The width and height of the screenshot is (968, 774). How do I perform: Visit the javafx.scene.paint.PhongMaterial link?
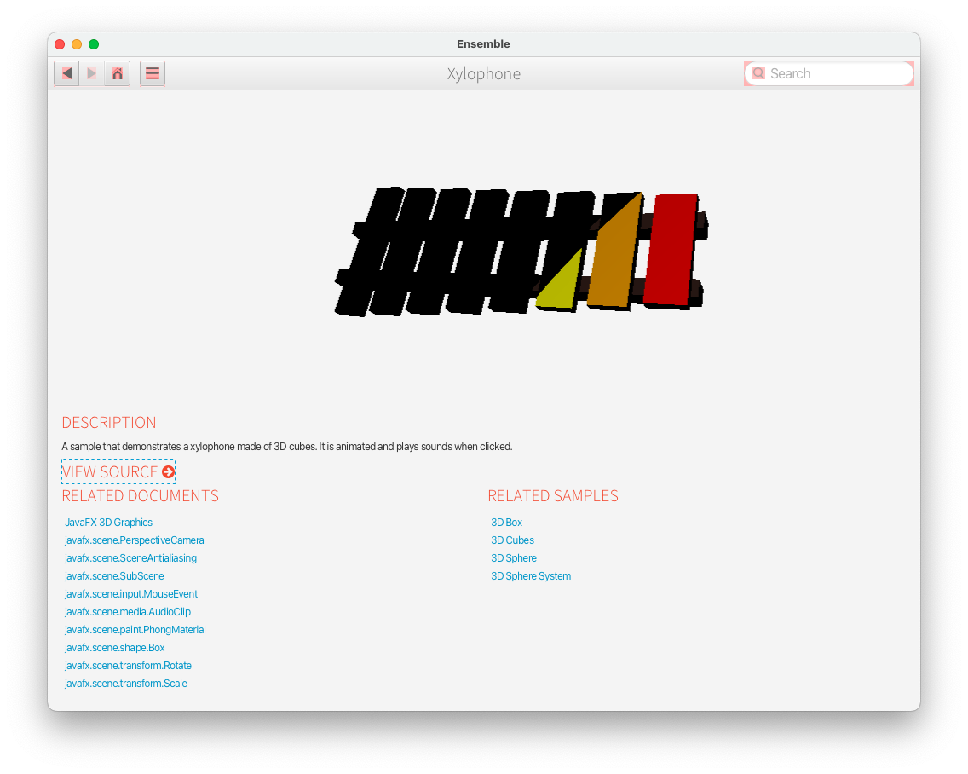[135, 630]
